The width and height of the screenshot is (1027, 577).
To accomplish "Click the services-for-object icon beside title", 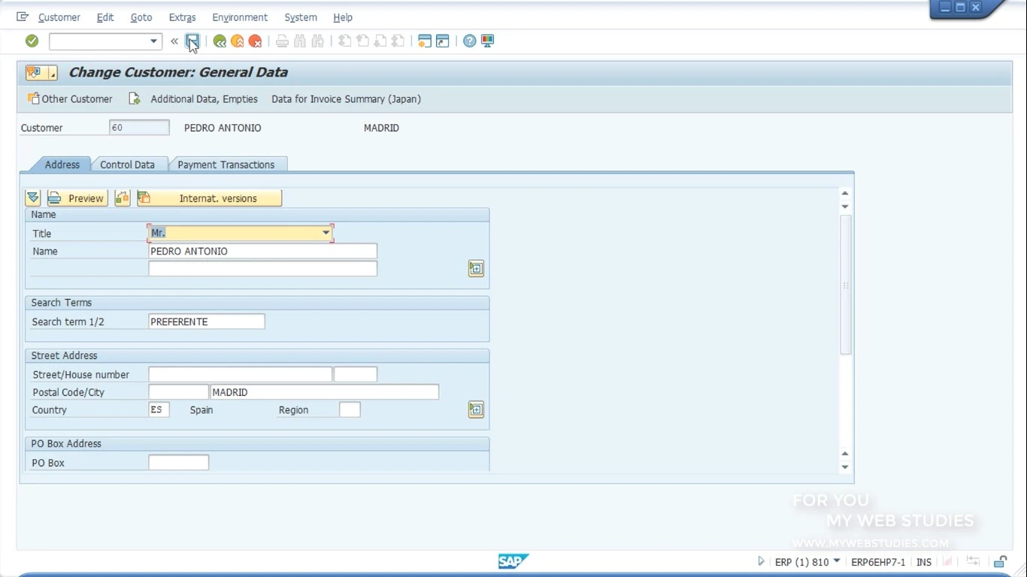I will 41,73.
